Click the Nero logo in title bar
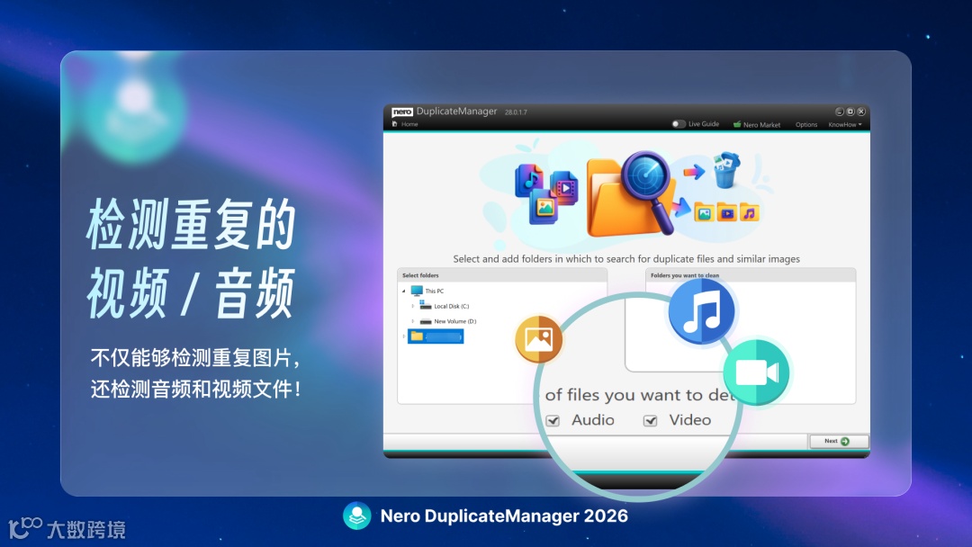The height and width of the screenshot is (547, 972). point(401,112)
